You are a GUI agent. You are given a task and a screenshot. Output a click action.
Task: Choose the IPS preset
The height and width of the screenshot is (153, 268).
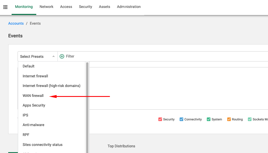[25, 115]
